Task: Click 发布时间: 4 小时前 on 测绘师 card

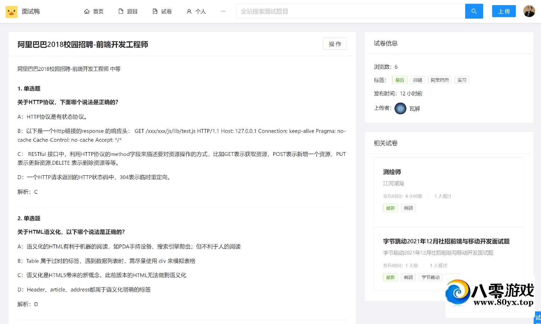Action: (403, 196)
